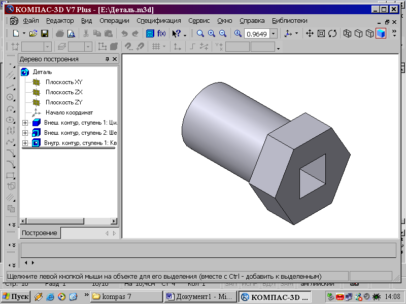406x304 pixels.
Task: Select the Rotate view tool
Action: (x=332, y=33)
